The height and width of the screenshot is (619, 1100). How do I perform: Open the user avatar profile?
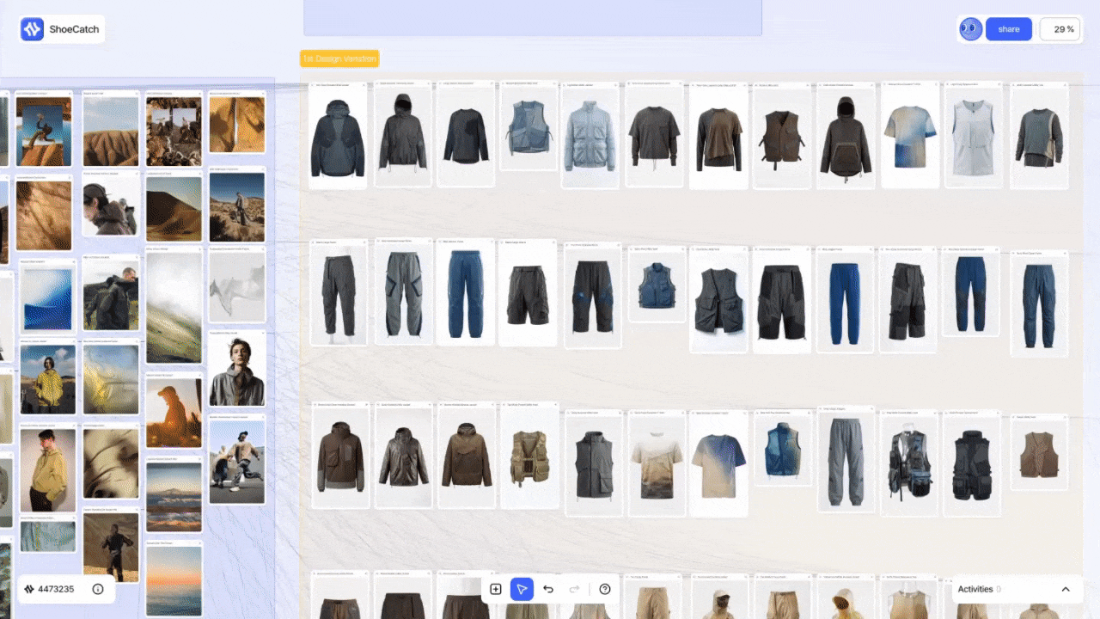(x=970, y=29)
